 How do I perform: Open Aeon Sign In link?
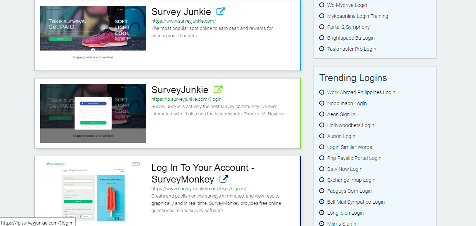(x=341, y=114)
